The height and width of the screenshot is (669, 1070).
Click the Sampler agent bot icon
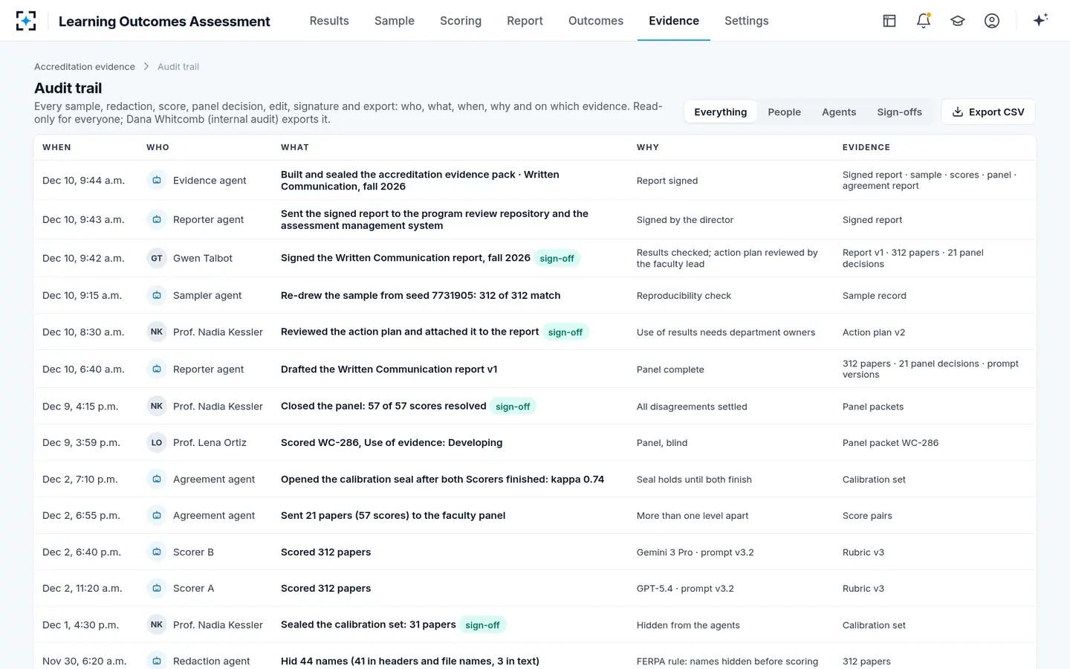(x=157, y=296)
